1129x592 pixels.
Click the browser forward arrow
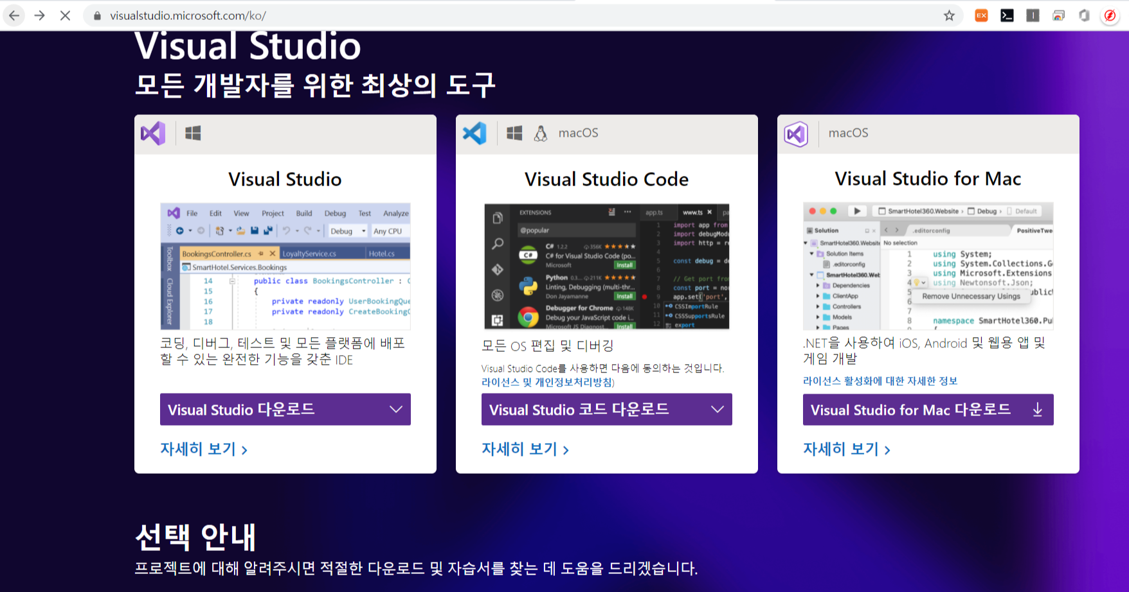40,15
